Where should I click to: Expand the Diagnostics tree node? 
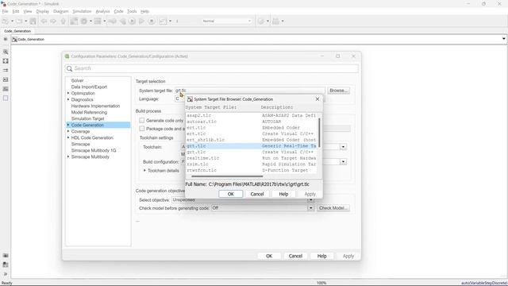[68, 99]
